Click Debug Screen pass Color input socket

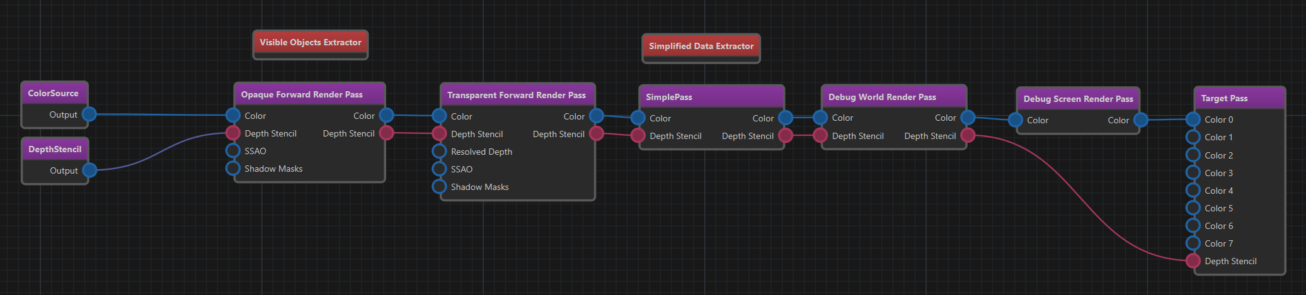click(1016, 120)
